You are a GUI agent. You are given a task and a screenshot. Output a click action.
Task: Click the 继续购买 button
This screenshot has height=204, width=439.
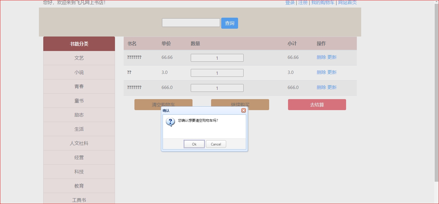[x=240, y=105]
